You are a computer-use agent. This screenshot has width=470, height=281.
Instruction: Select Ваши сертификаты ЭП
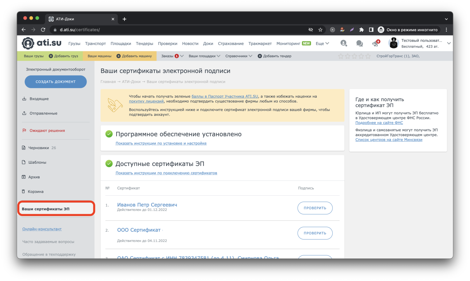56,209
